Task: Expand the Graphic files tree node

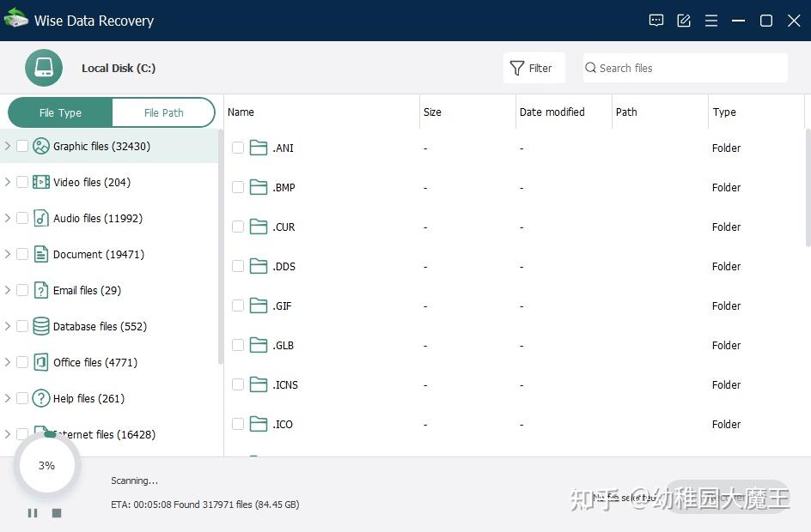Action: 7,146
